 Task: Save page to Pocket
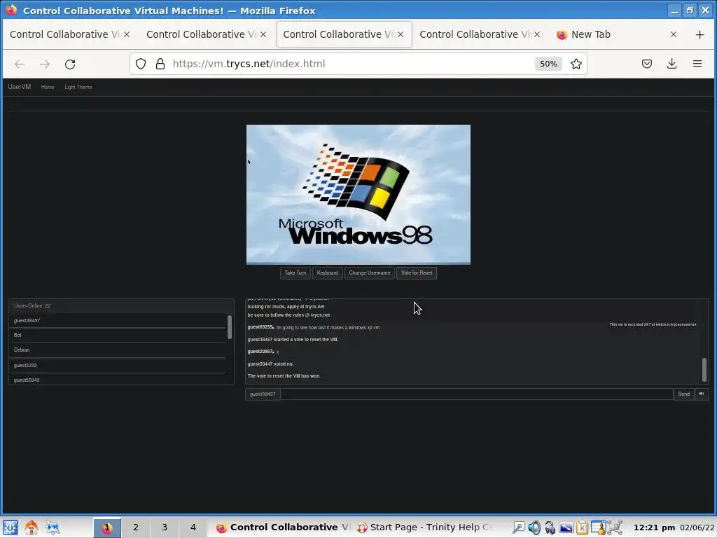tap(646, 64)
